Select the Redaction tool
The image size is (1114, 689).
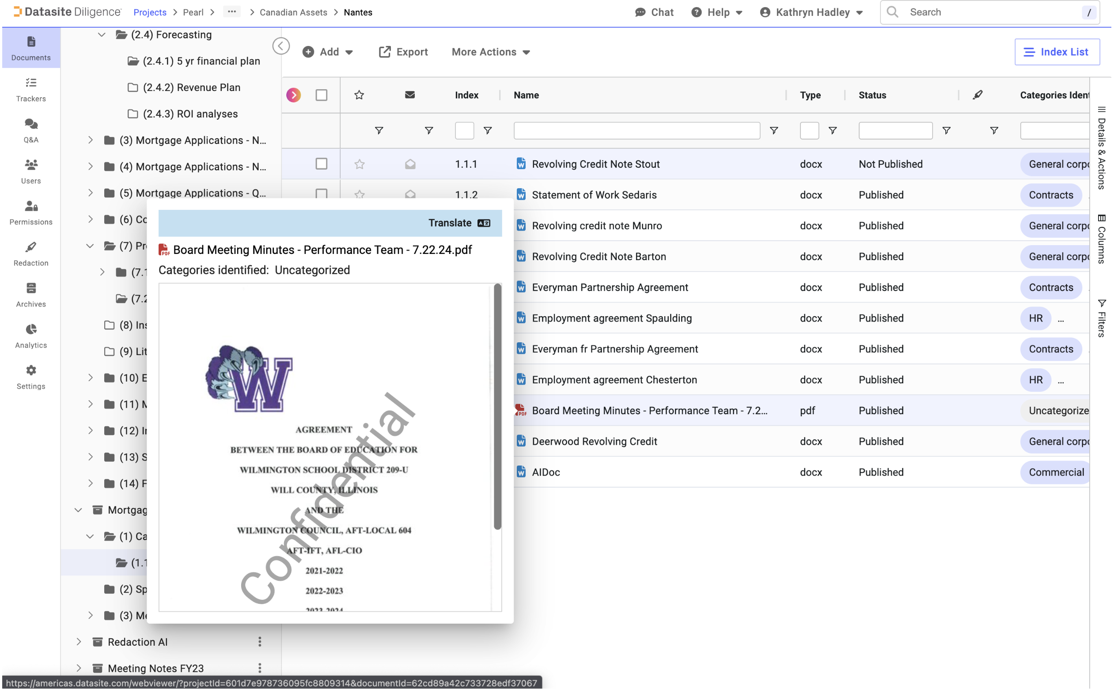coord(30,254)
